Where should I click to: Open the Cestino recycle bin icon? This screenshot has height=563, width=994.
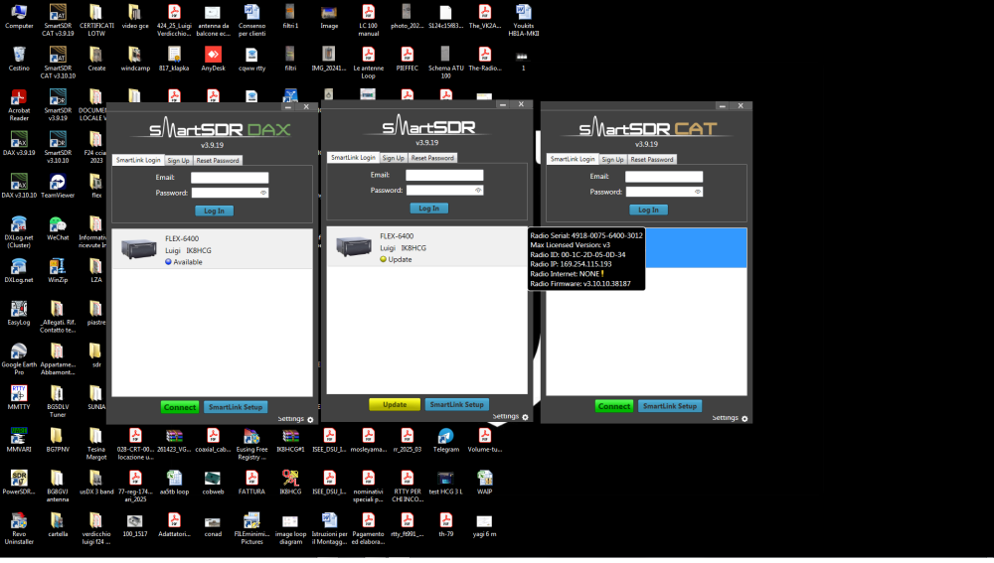click(19, 59)
